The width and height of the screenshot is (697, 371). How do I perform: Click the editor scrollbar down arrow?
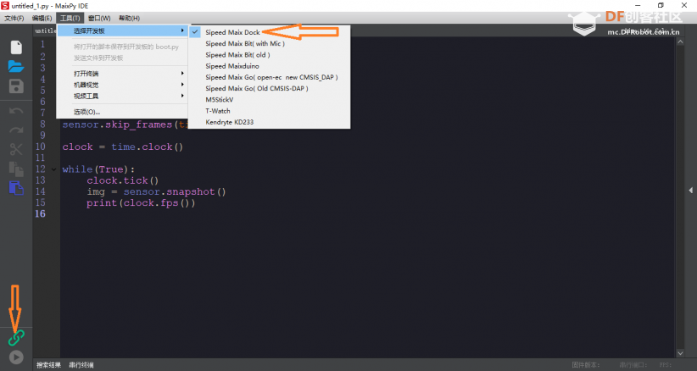click(x=680, y=353)
